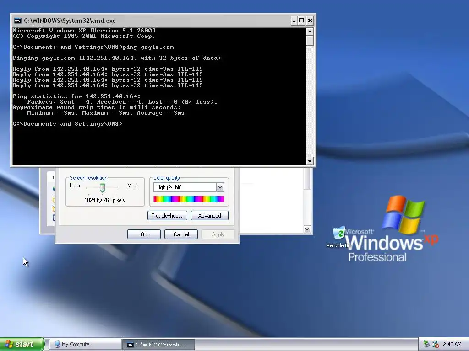Close the cmd.exe window
The height and width of the screenshot is (351, 469).
[x=310, y=21]
